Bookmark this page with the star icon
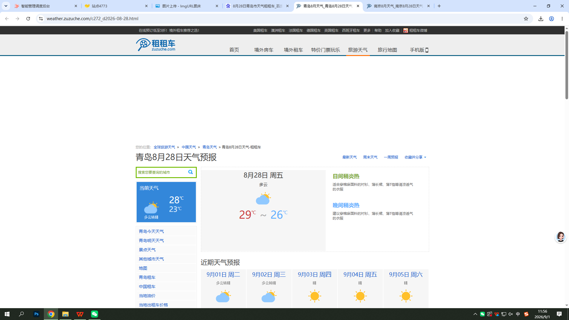This screenshot has width=569, height=320. 526,19
